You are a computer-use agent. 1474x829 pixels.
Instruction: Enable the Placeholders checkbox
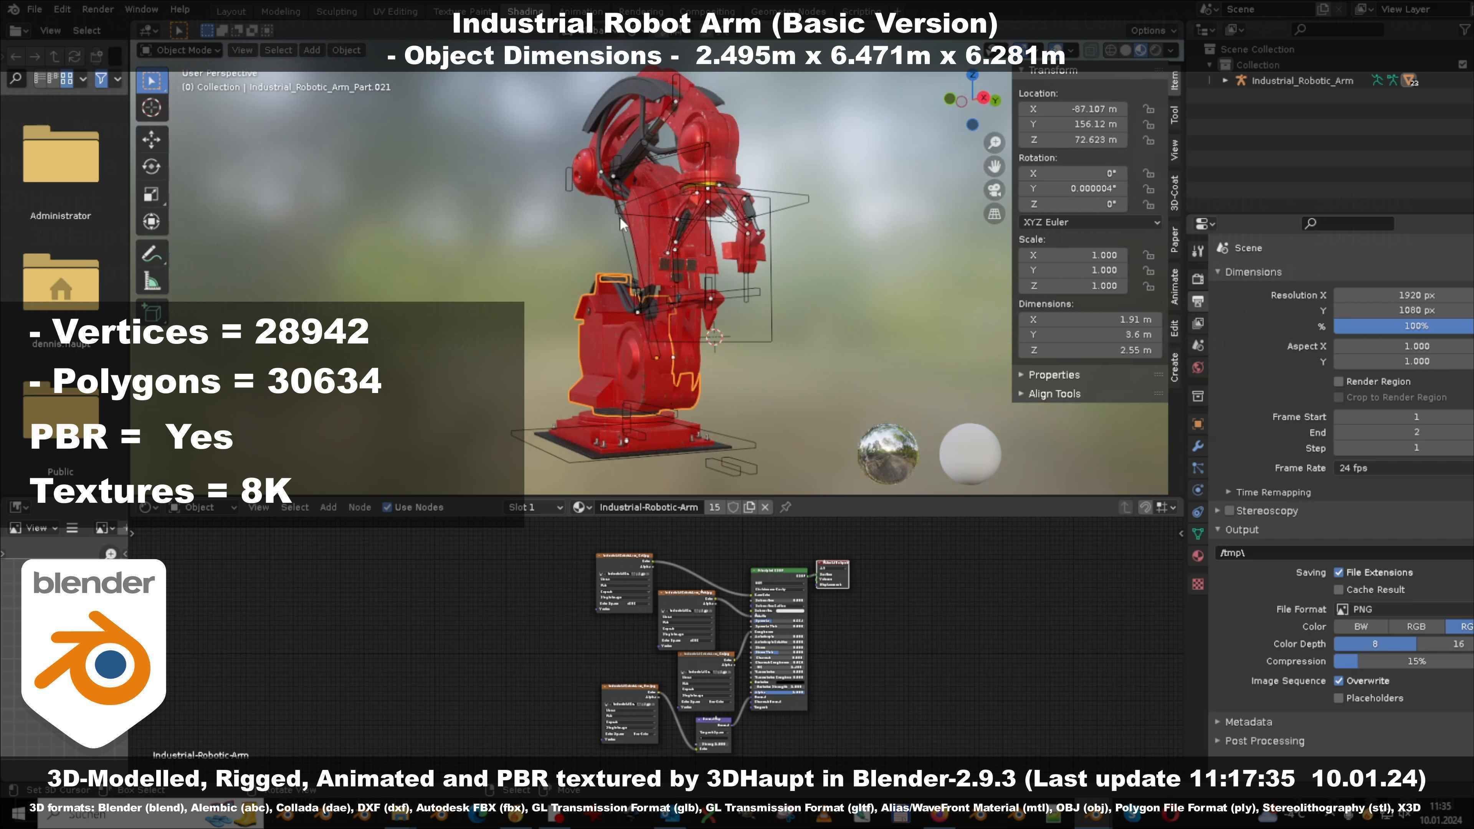point(1339,698)
